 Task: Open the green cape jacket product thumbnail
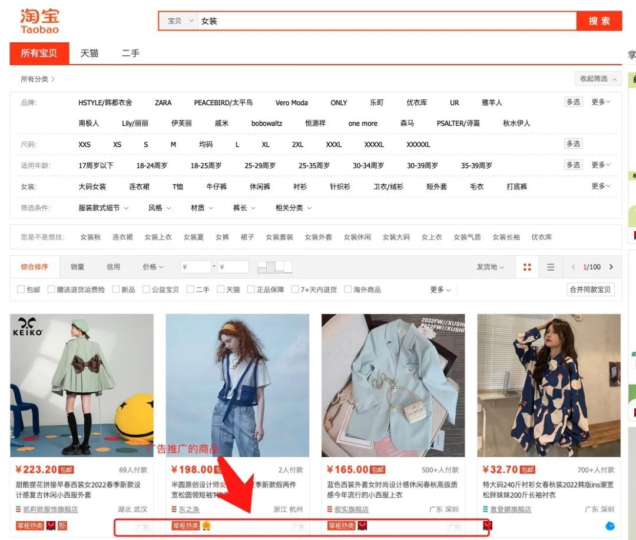click(x=82, y=385)
